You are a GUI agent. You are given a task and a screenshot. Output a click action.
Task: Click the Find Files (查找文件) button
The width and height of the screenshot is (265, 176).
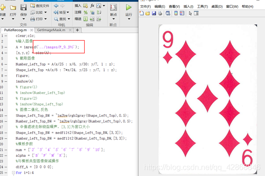(x=40, y=6)
